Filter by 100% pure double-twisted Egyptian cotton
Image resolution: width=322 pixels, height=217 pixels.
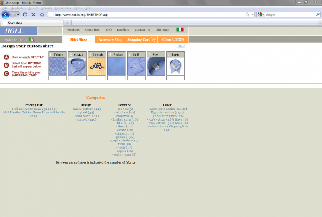167,111
